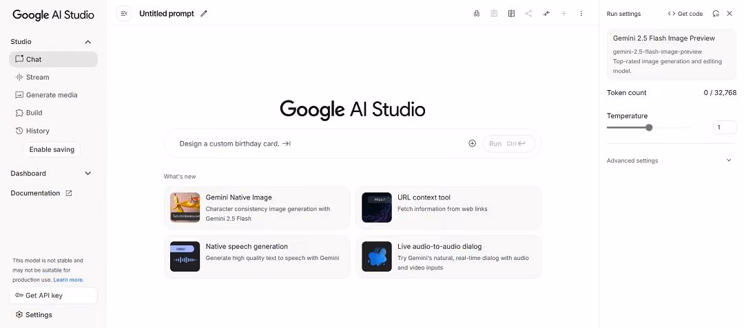
Task: Click the What's new label
Action: [180, 177]
